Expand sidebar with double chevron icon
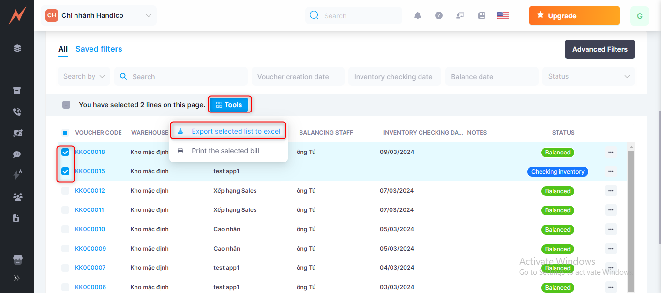661x293 pixels. point(17,278)
